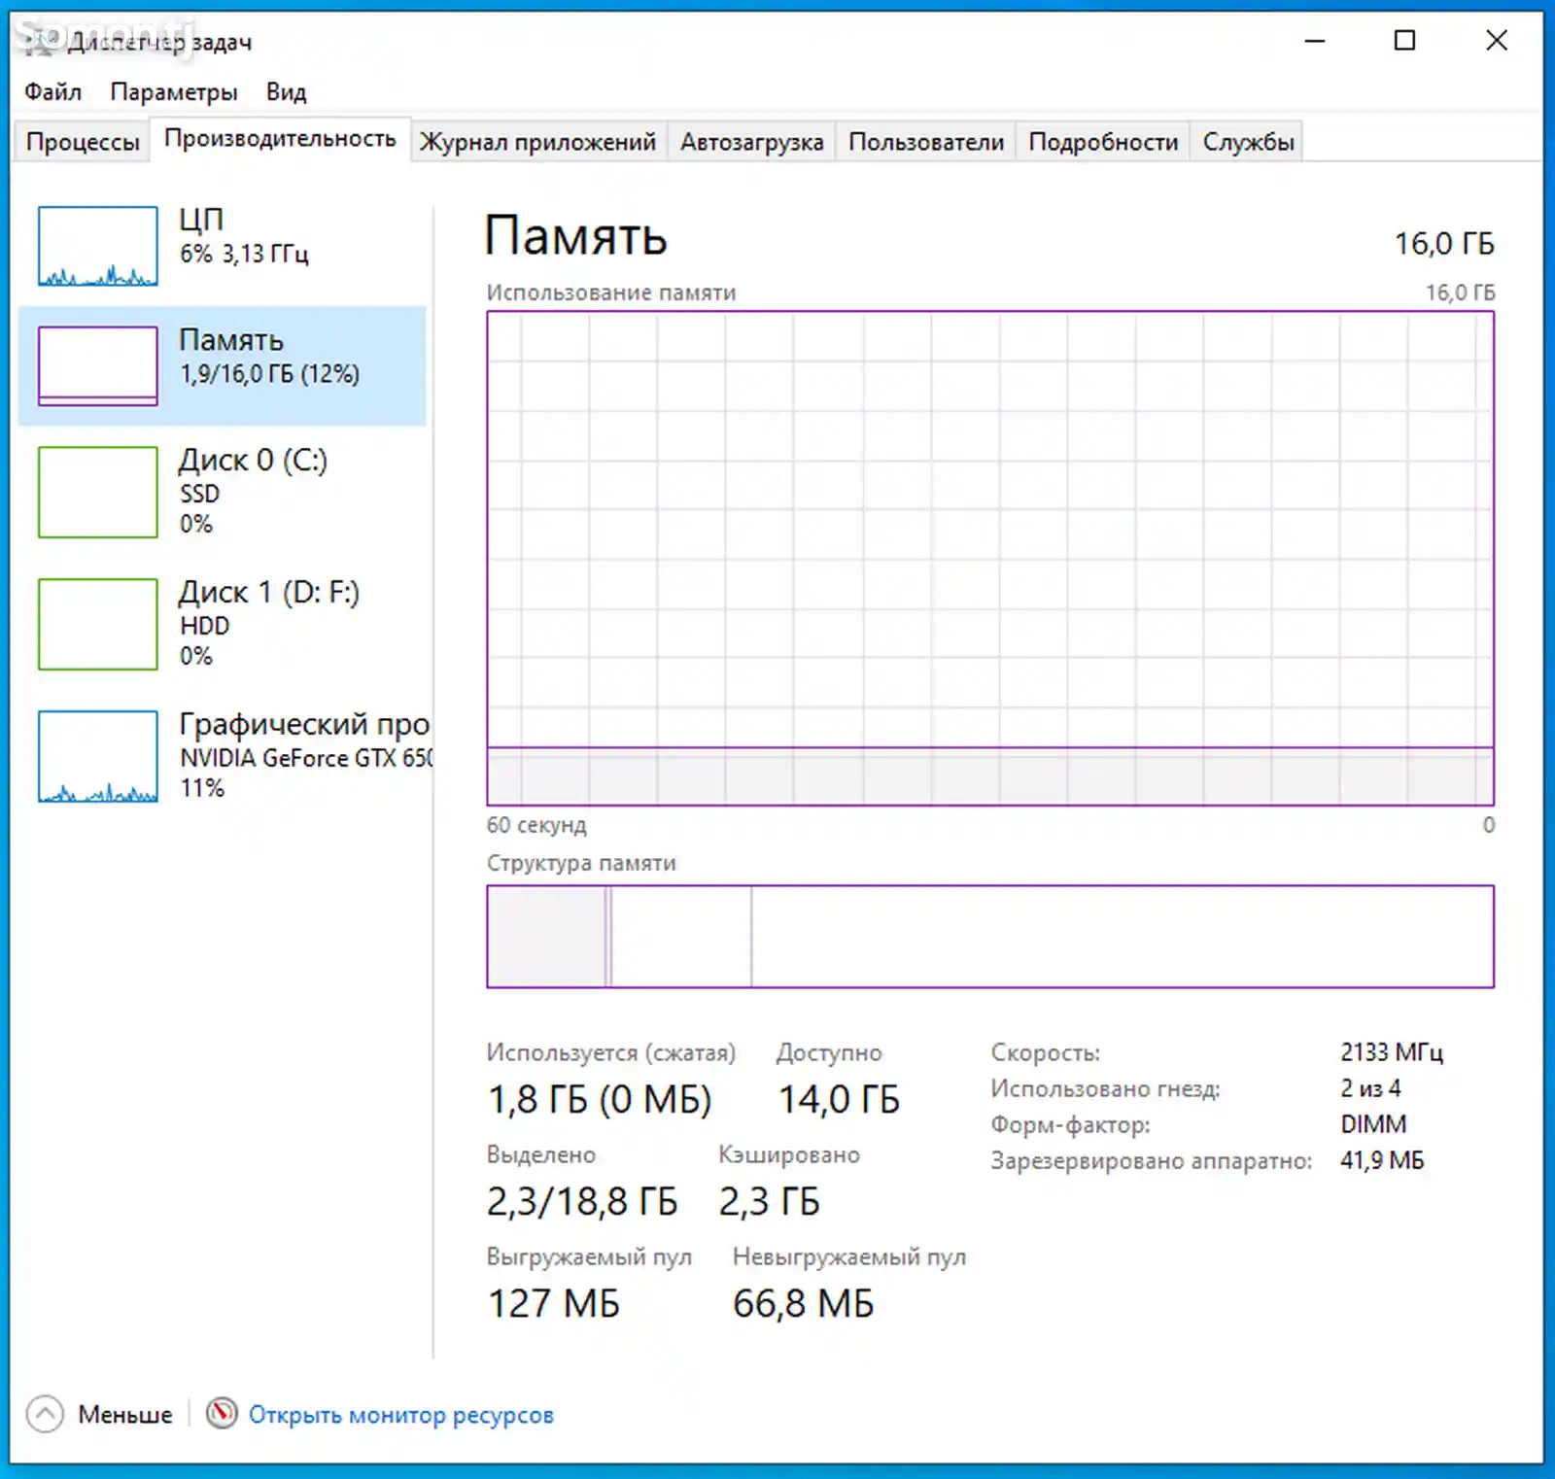Click the NVIDIA GeForce GTX text
The image size is (1555, 1479).
coord(306,758)
